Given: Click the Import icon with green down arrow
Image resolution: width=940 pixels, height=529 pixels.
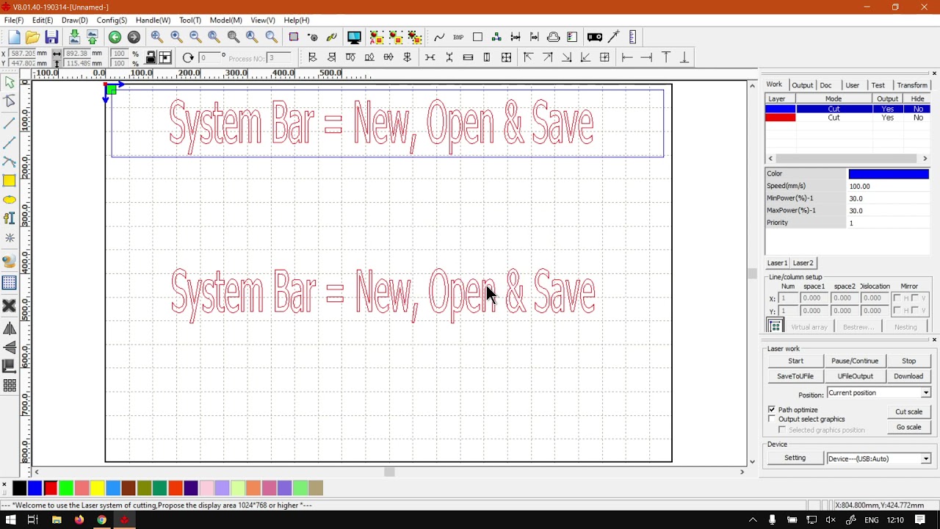Looking at the screenshot, I should tap(74, 37).
